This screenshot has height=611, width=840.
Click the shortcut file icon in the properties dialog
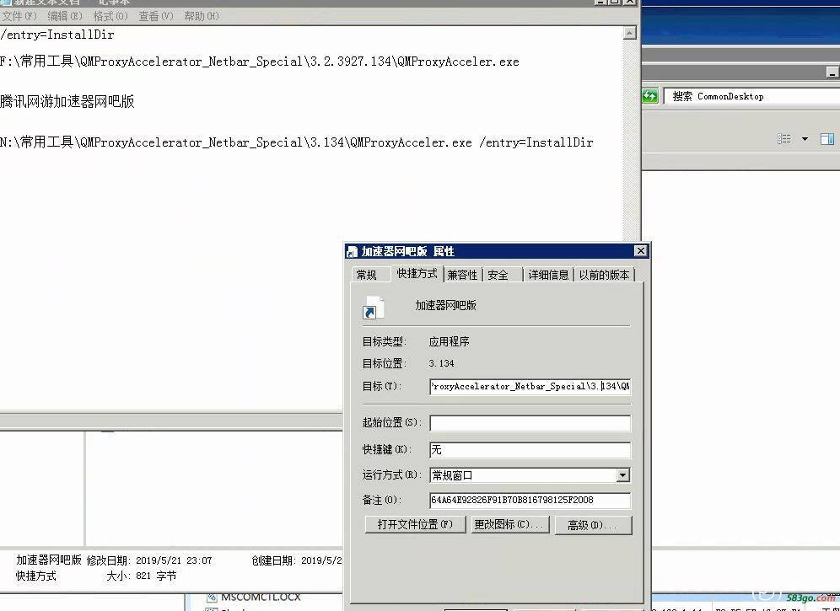coord(373,308)
